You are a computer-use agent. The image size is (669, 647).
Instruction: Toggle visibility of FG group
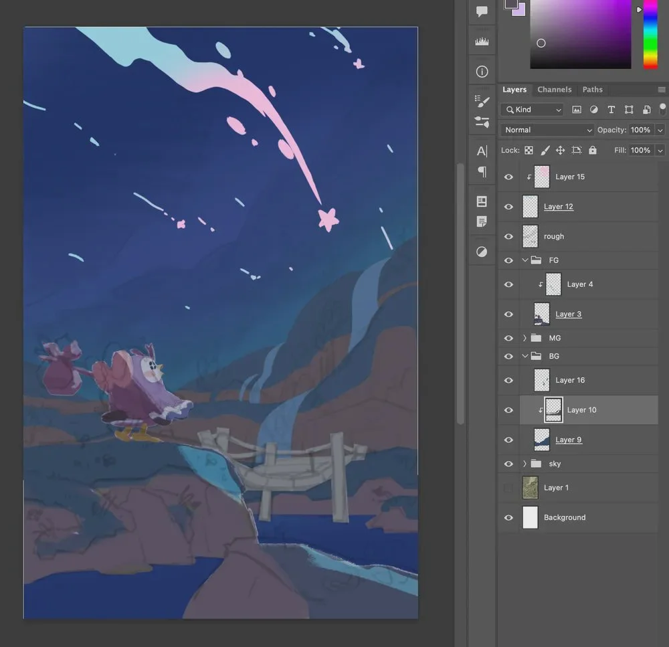coord(508,260)
